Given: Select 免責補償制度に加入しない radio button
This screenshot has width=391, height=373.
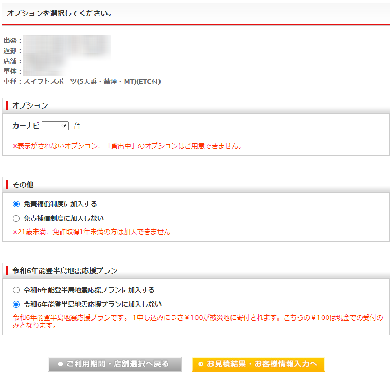Looking at the screenshot, I should 16,218.
